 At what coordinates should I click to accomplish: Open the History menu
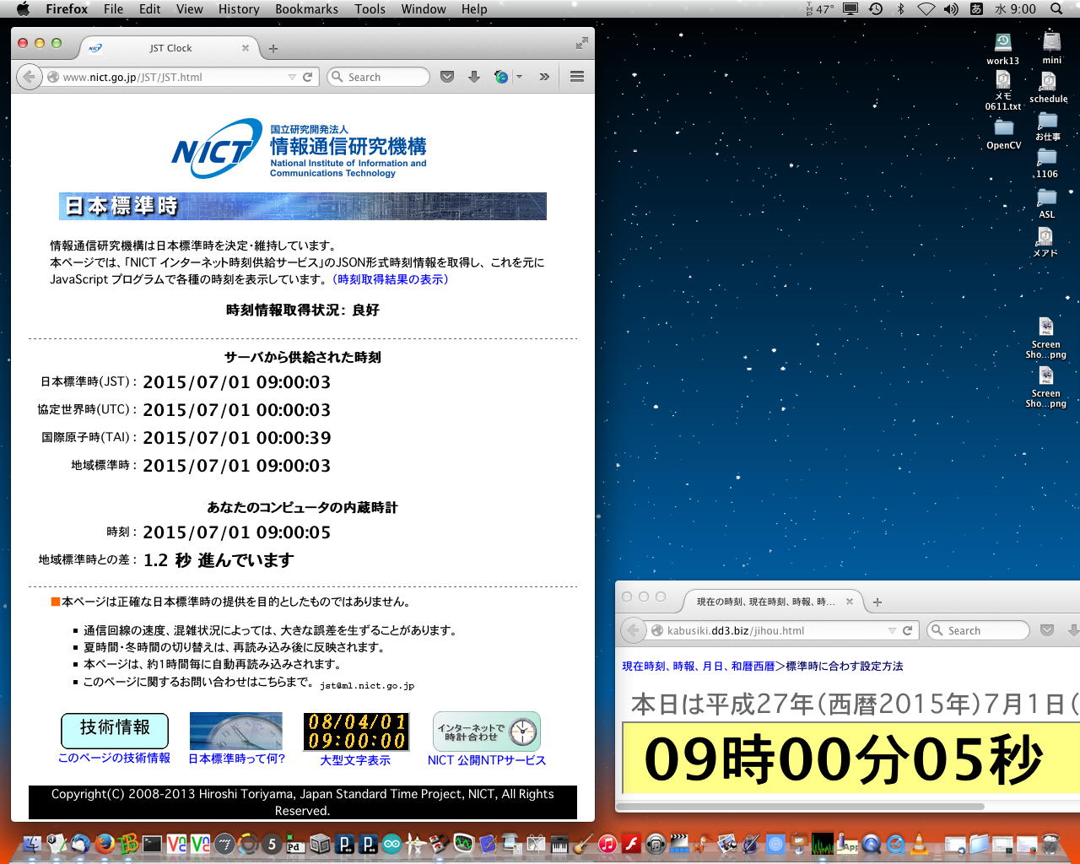coord(239,9)
